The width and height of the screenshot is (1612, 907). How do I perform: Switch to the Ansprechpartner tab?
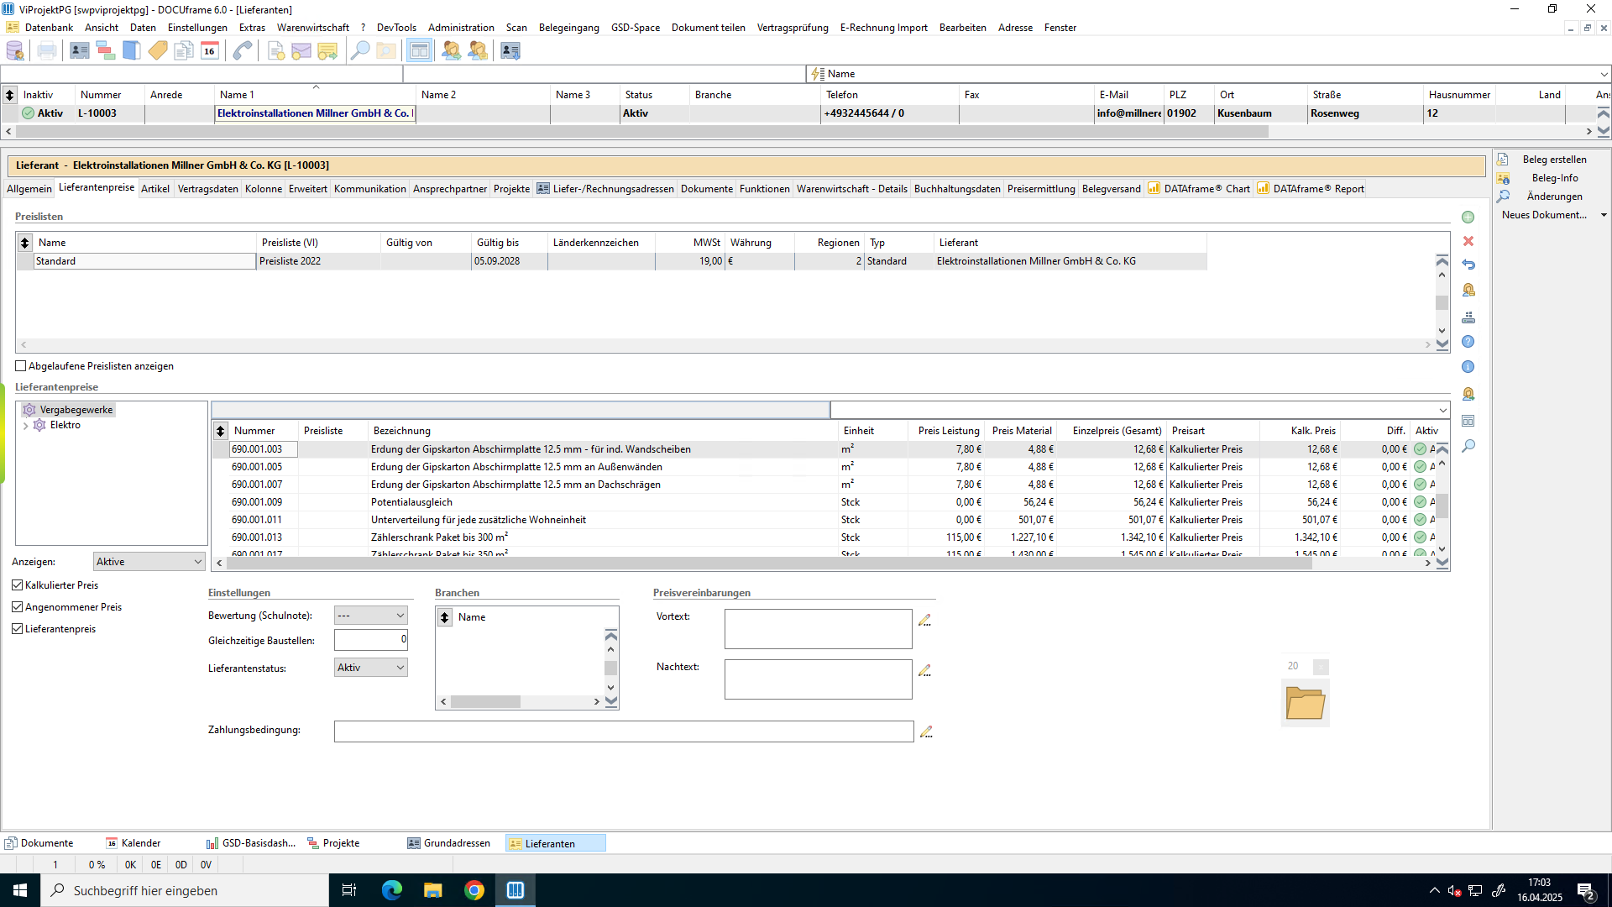point(450,189)
